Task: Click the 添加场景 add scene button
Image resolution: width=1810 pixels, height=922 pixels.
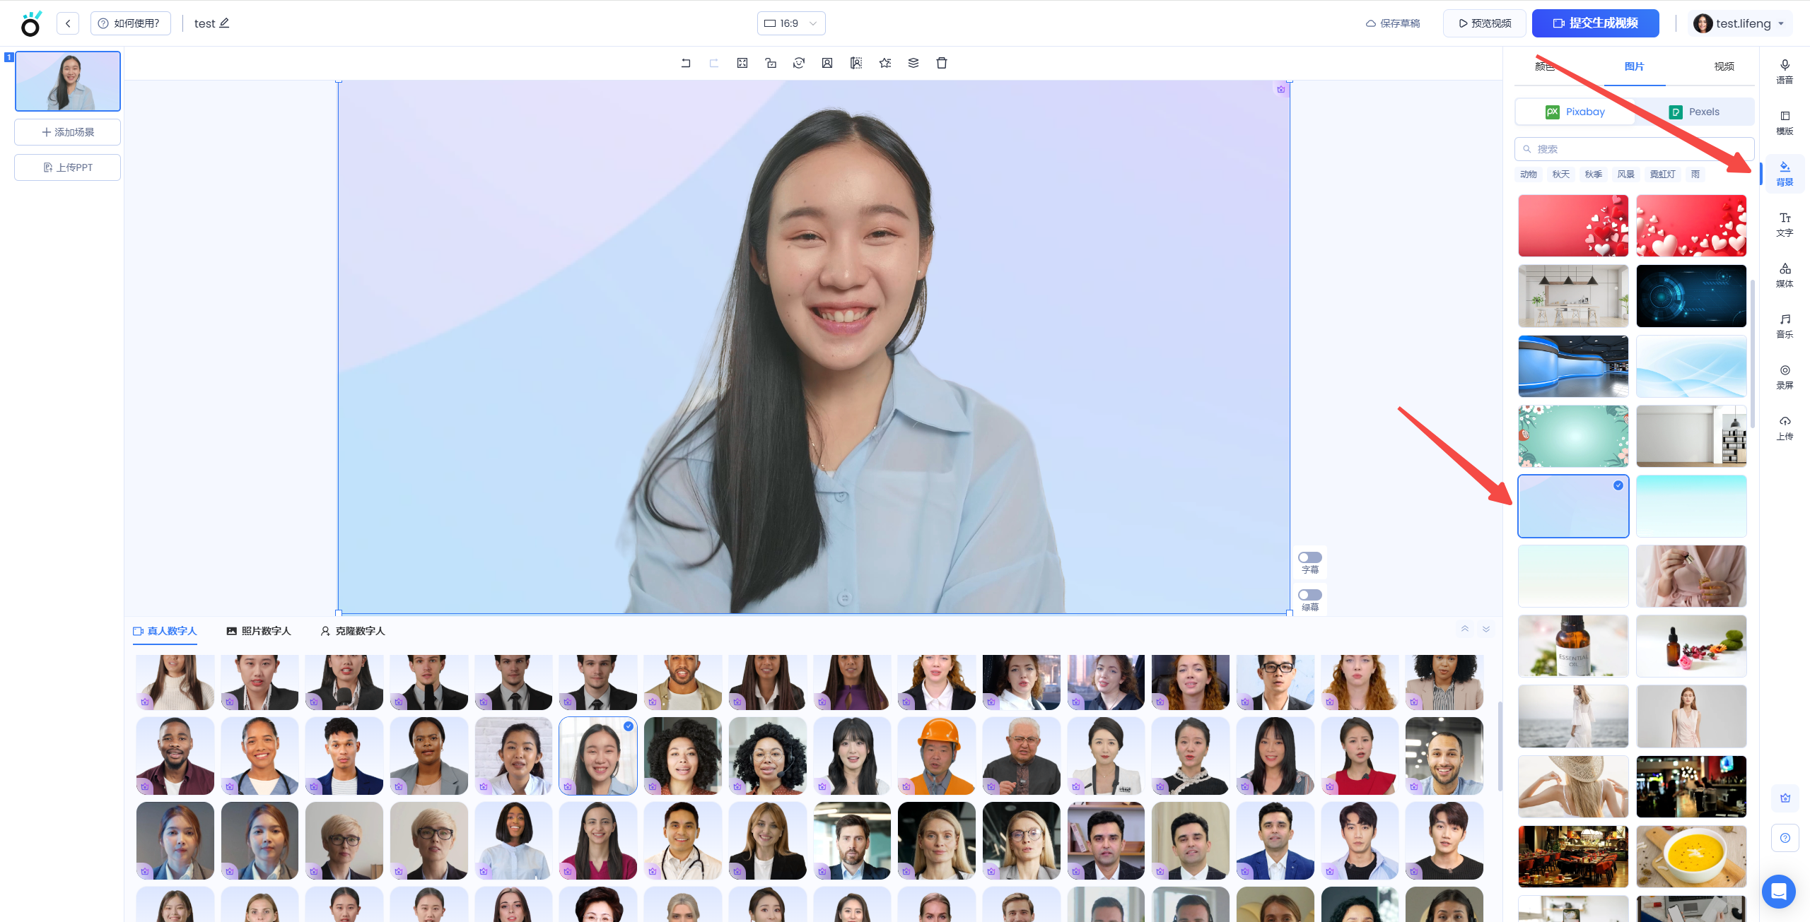Action: click(68, 132)
